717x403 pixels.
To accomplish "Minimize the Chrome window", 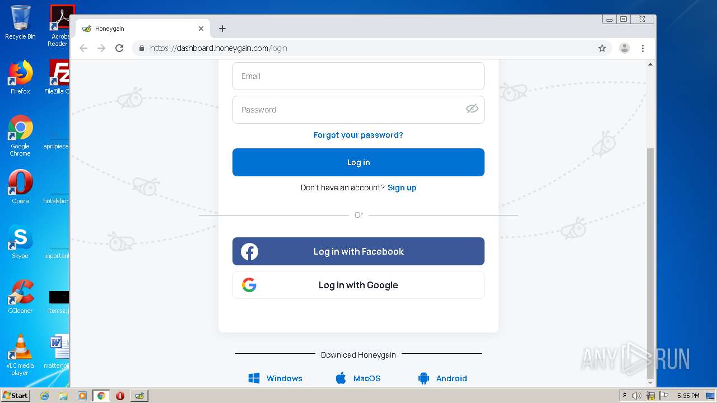I will click(x=609, y=19).
